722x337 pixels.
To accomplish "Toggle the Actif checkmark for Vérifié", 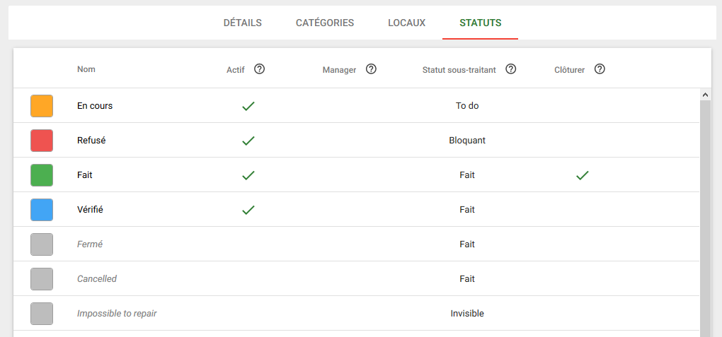I will pos(248,210).
